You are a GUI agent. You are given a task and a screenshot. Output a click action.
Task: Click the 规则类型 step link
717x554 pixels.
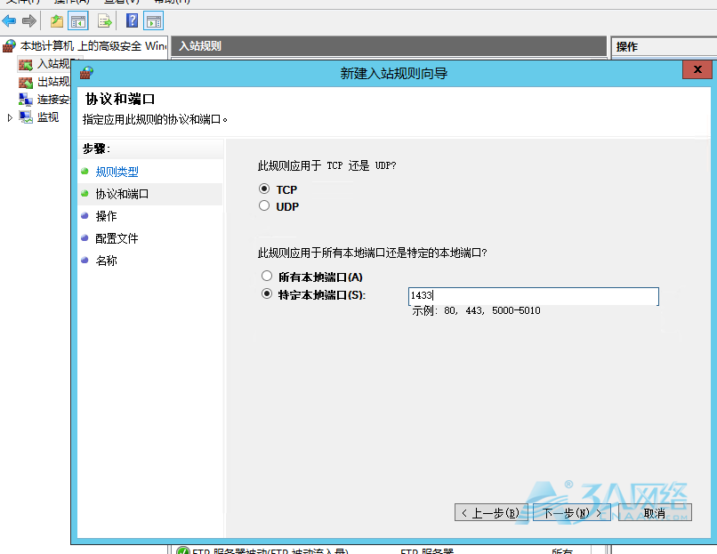(117, 172)
